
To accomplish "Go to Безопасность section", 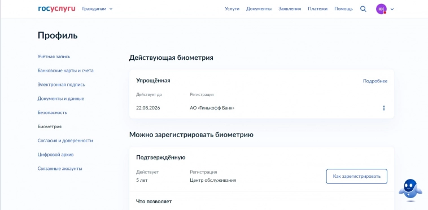I will click(x=52, y=112).
